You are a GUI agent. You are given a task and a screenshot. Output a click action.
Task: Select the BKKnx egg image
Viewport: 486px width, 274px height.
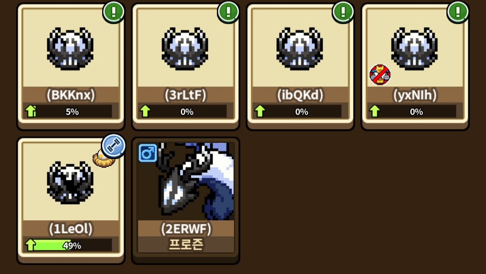click(x=70, y=49)
